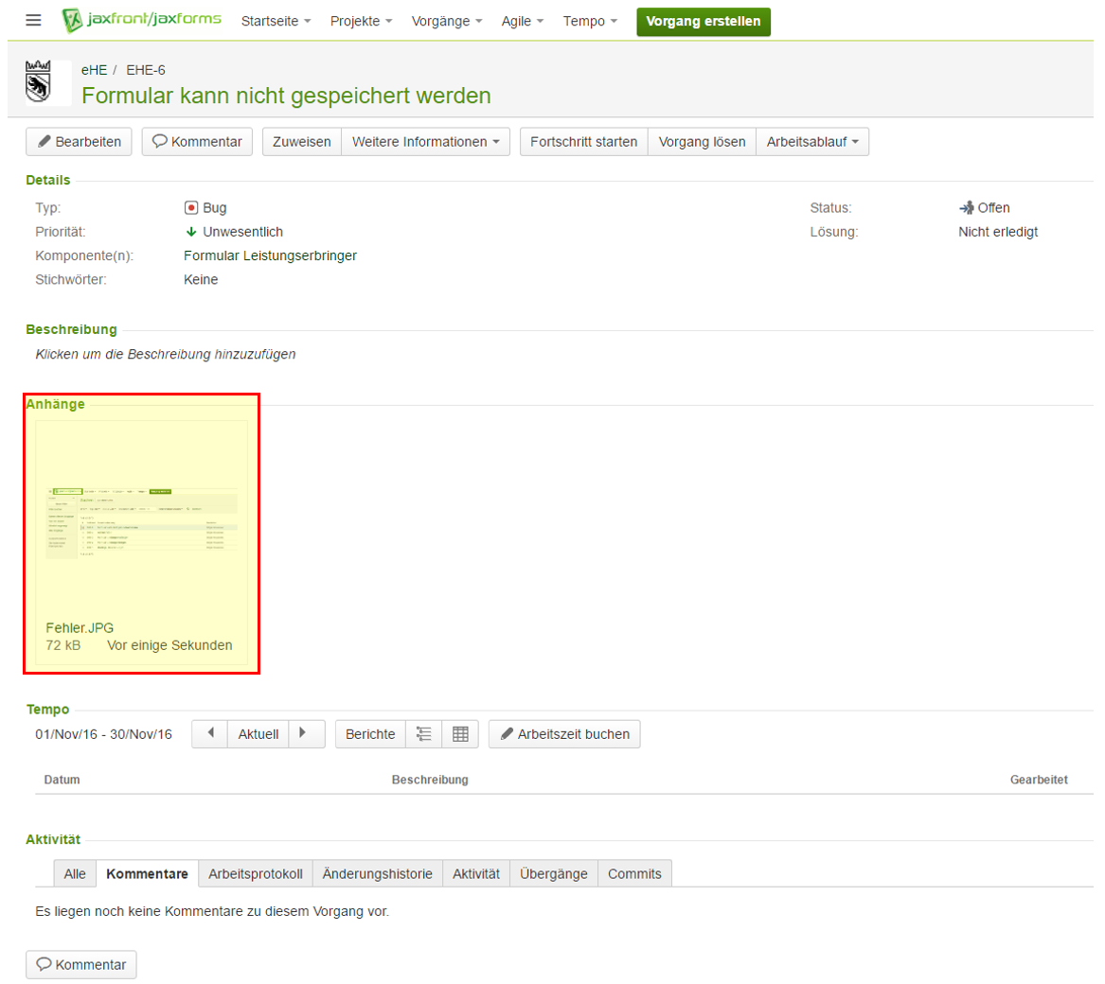Show the Commits tab
Screen dimensions: 1105x984
click(634, 874)
